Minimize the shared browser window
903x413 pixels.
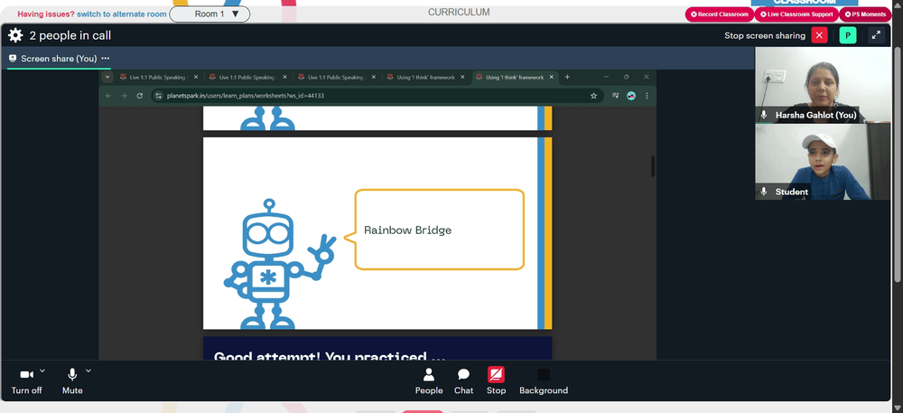pos(607,77)
